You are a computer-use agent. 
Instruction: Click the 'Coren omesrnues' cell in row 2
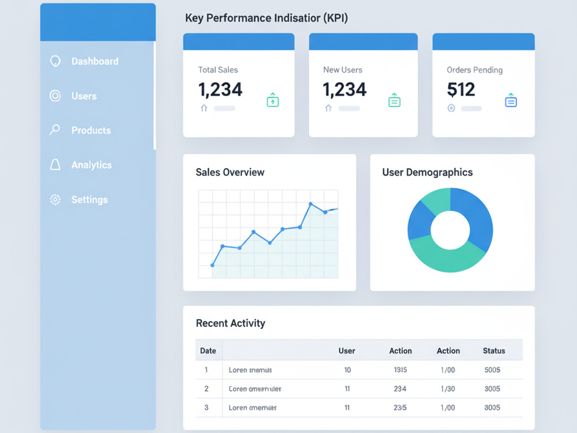[x=254, y=389]
